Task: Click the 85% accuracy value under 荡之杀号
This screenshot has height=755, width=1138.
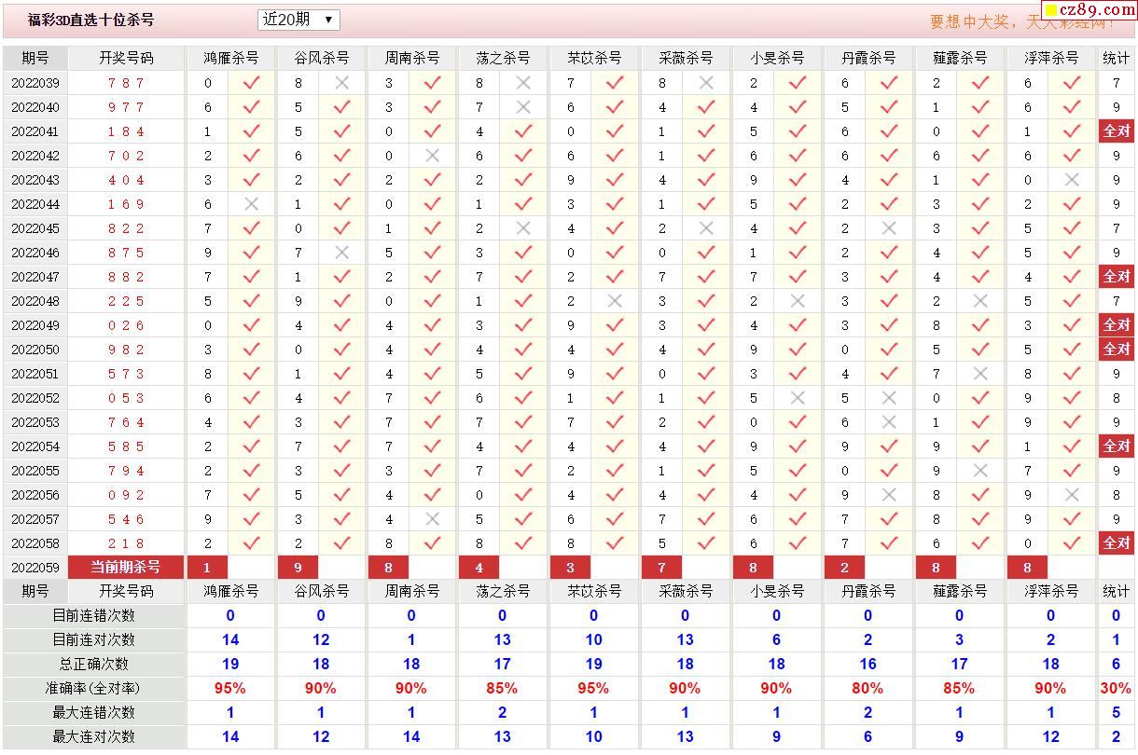Action: [x=502, y=689]
